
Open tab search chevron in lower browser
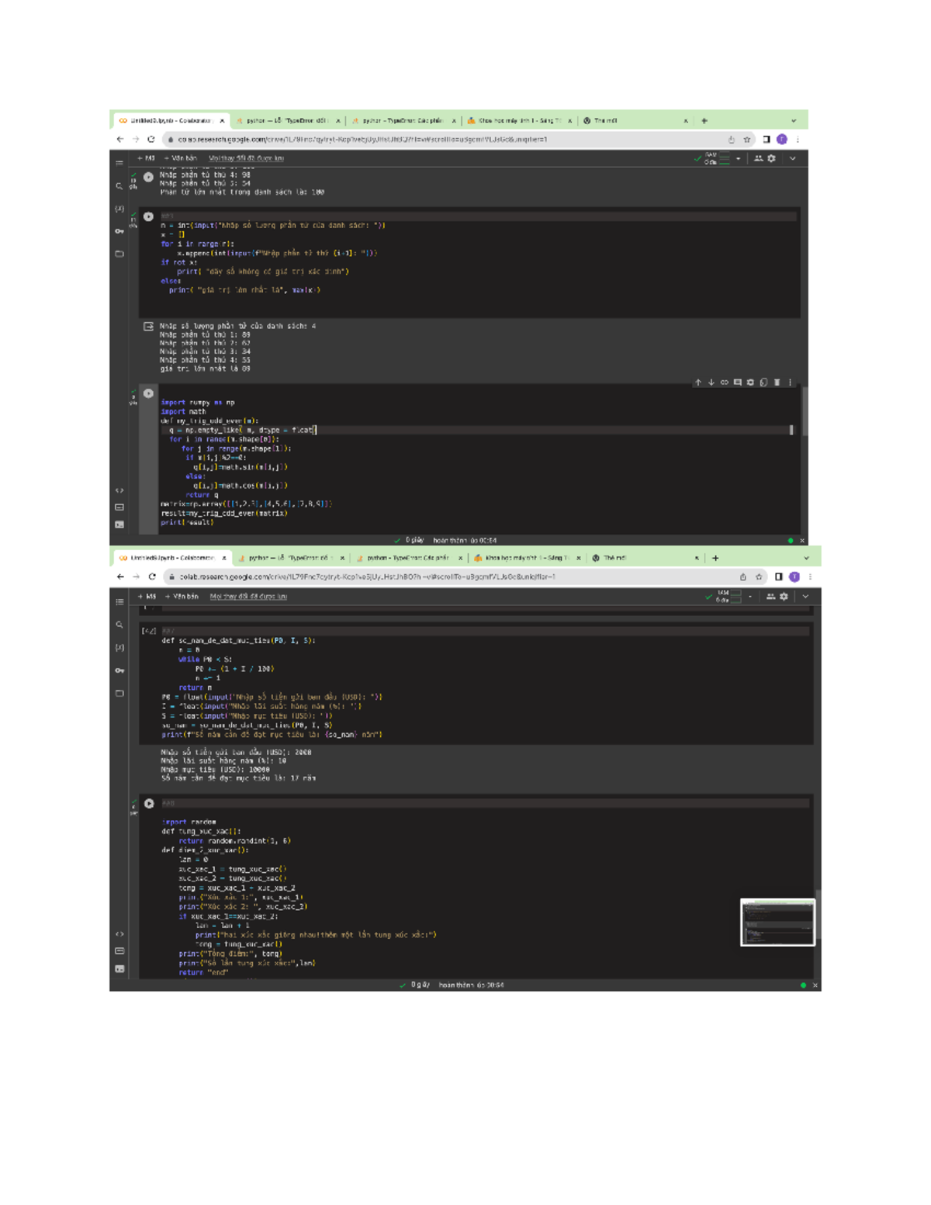click(x=806, y=558)
